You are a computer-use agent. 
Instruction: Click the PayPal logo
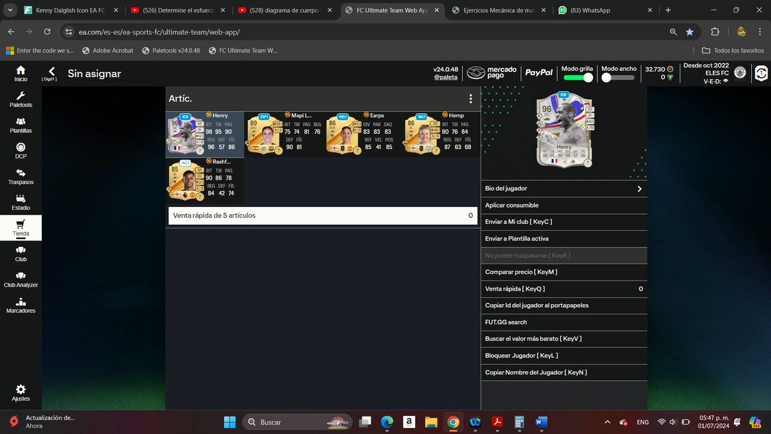click(x=538, y=73)
